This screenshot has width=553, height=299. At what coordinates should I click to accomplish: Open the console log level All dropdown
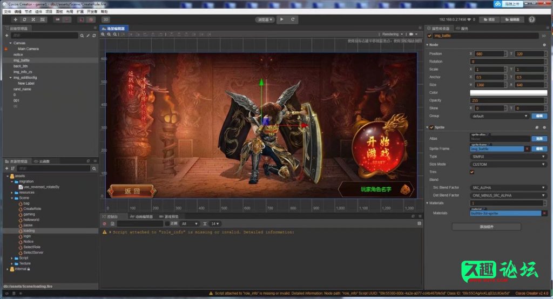point(190,224)
